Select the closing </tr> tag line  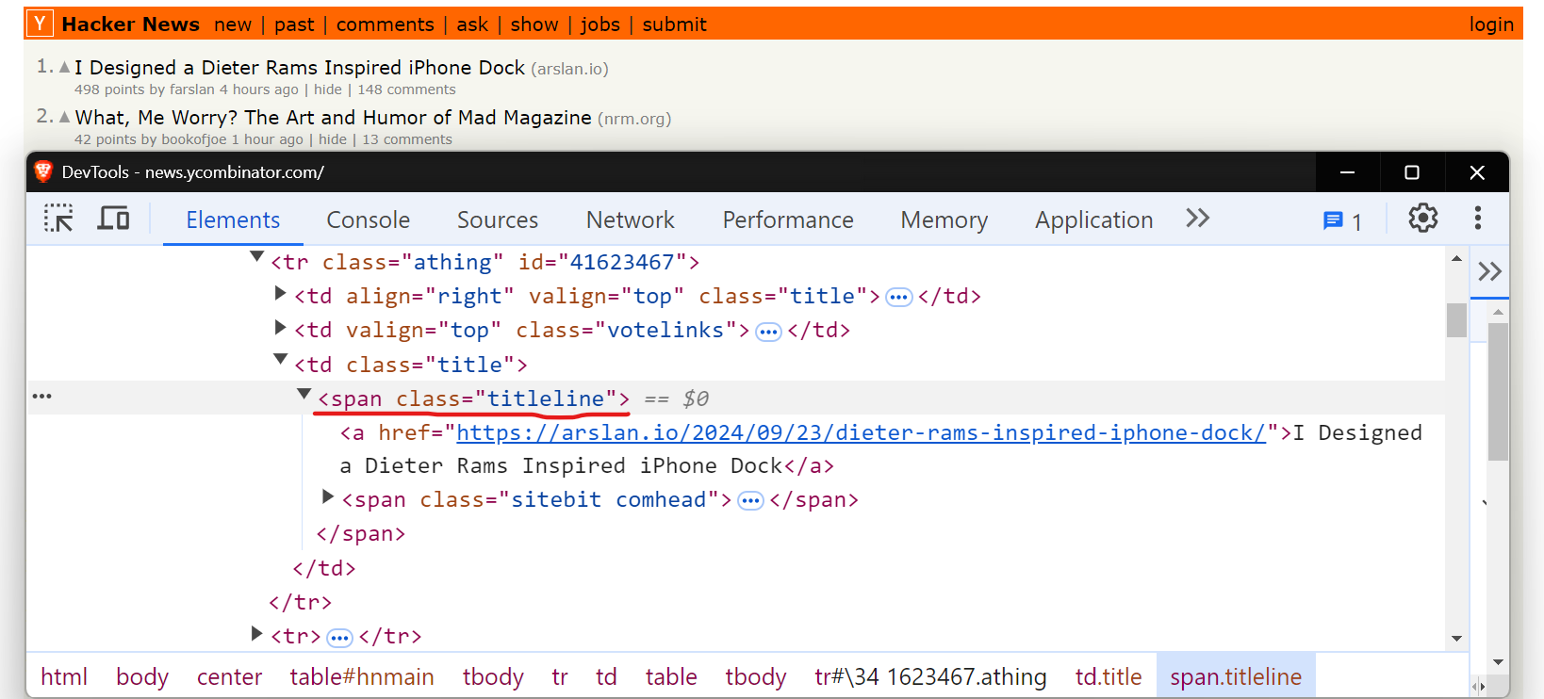point(301,603)
